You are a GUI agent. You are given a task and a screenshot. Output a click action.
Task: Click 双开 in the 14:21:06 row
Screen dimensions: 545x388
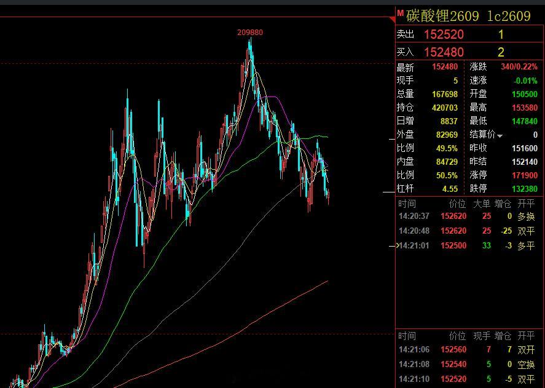click(x=526, y=350)
